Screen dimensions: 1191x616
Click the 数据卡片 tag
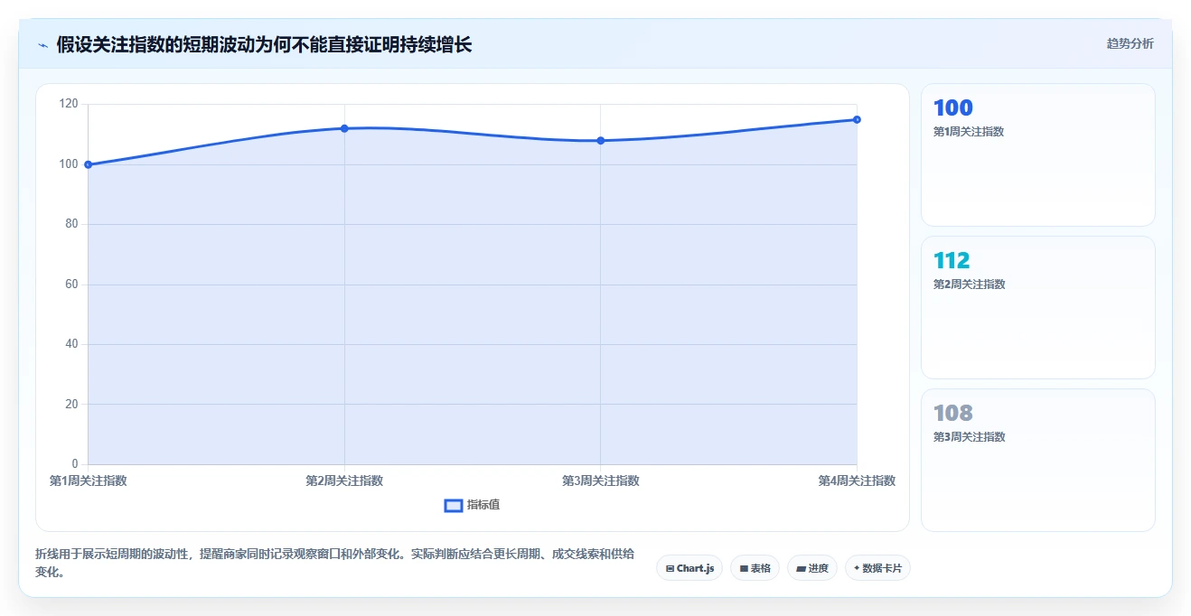point(877,568)
